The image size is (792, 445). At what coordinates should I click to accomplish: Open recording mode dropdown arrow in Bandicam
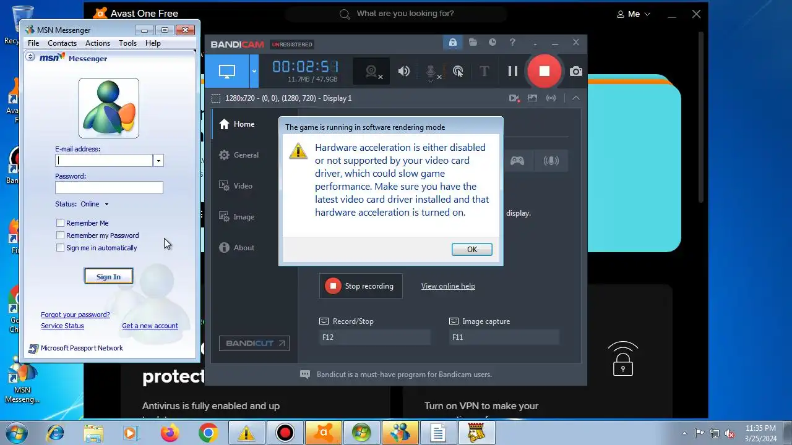(254, 71)
